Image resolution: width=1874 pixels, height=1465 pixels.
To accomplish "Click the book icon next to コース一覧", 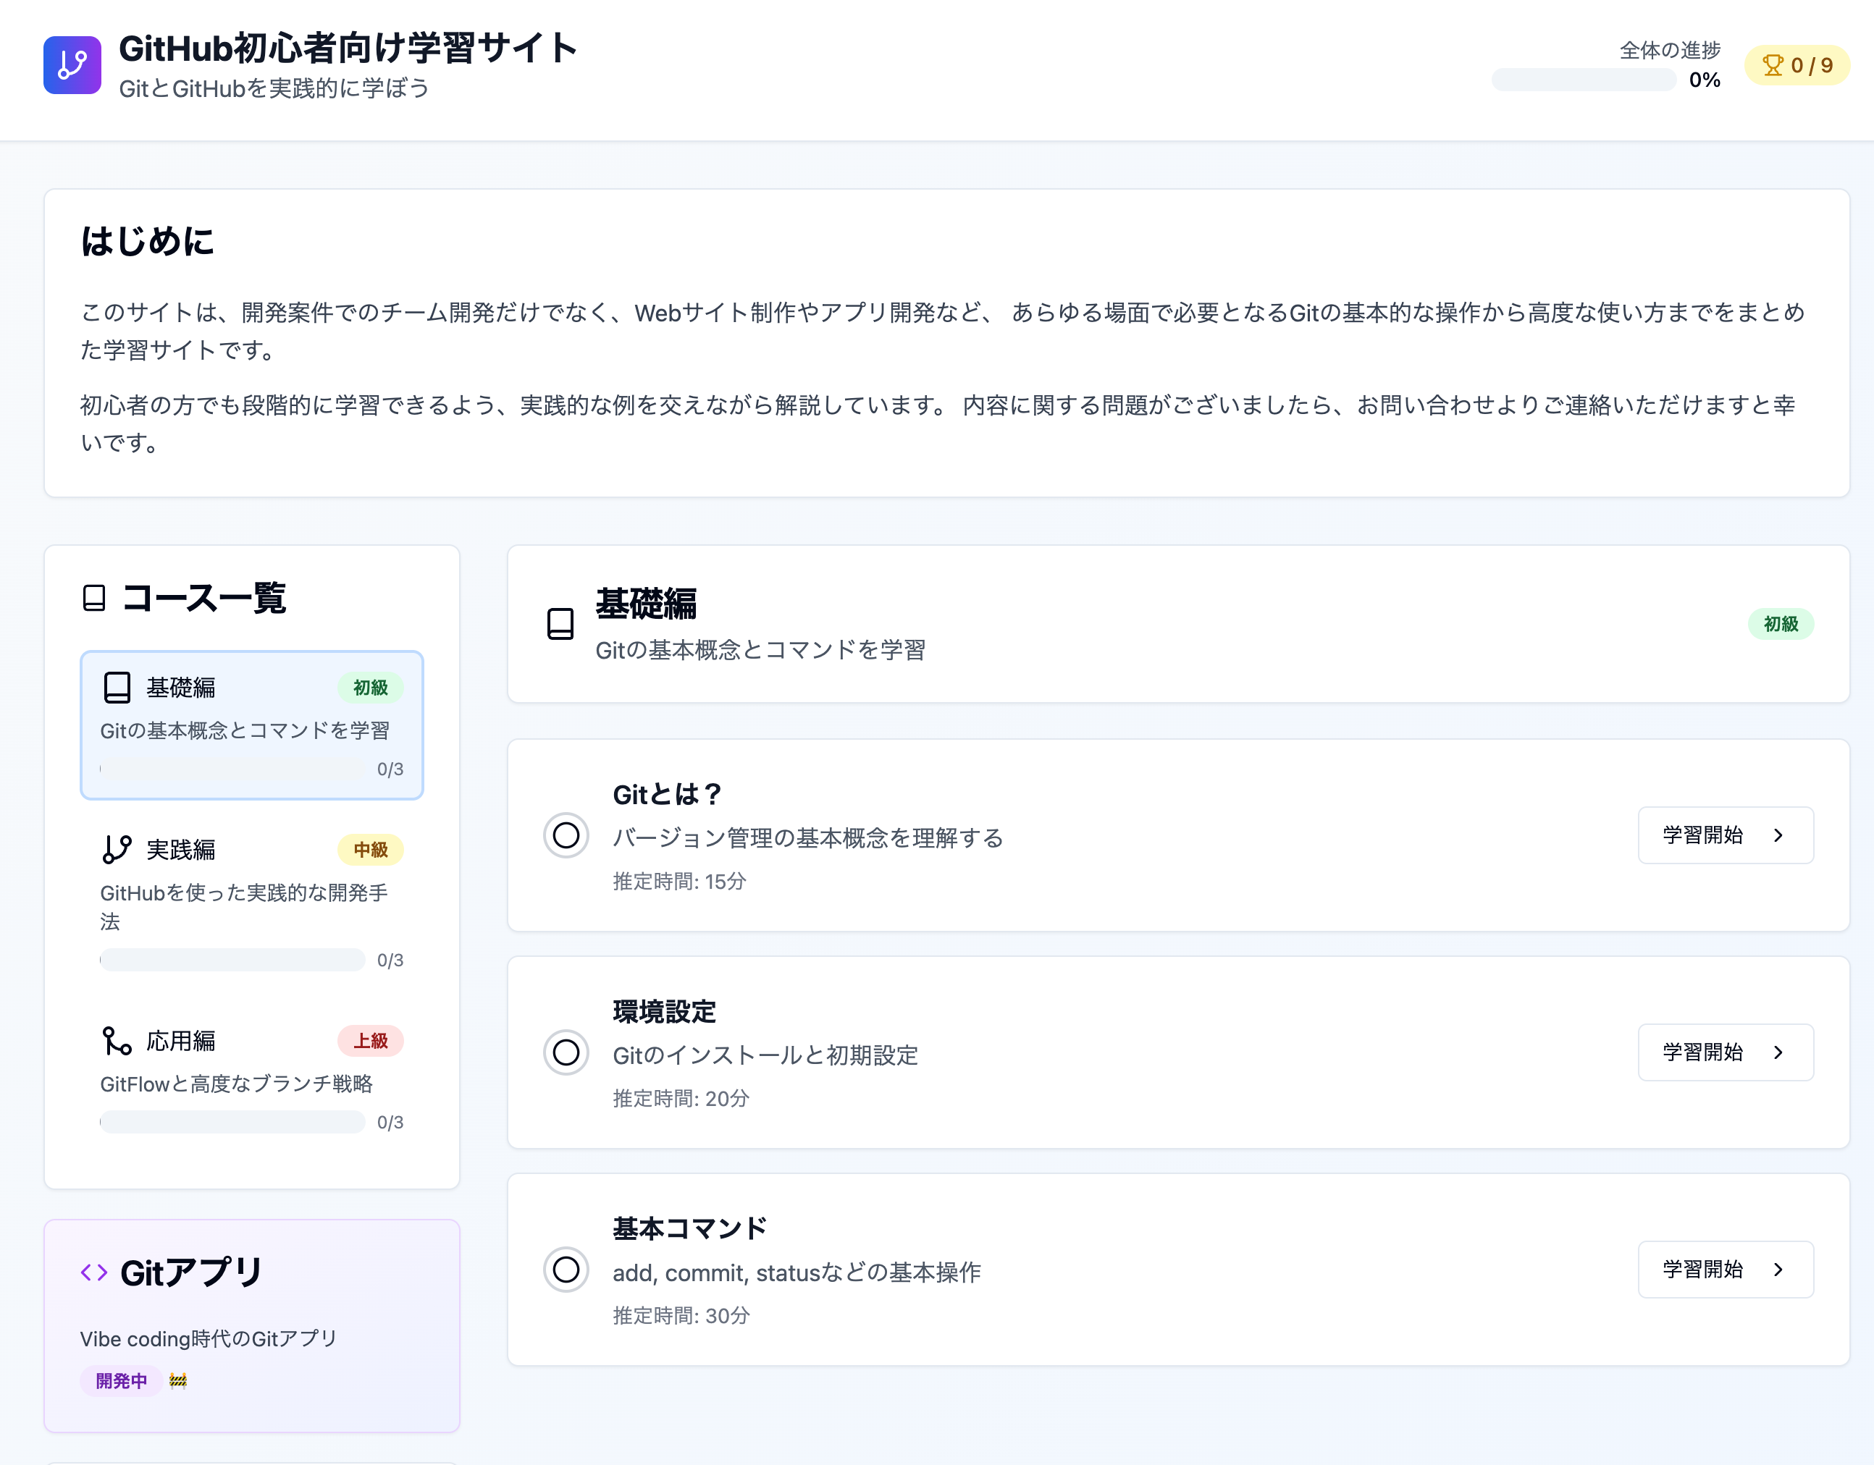I will click(94, 598).
